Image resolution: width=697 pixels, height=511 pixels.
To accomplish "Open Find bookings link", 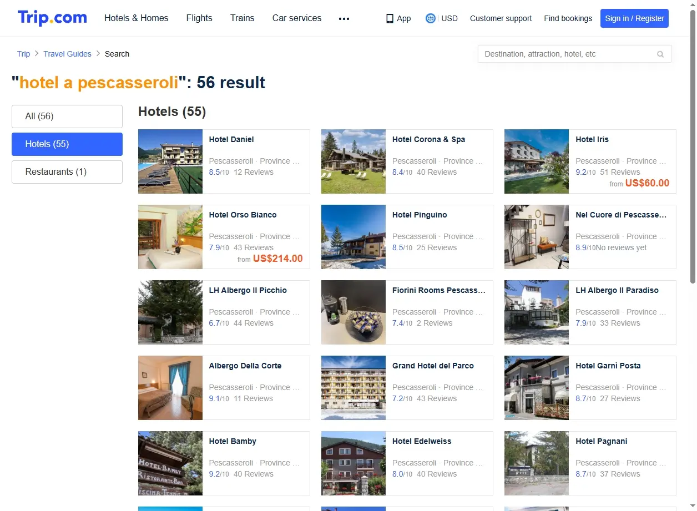I will (568, 18).
